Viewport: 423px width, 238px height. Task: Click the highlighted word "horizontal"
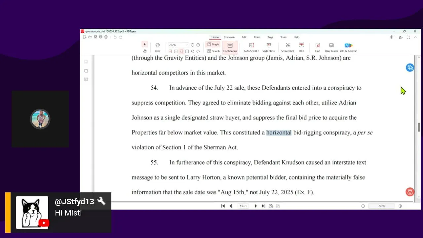click(279, 133)
